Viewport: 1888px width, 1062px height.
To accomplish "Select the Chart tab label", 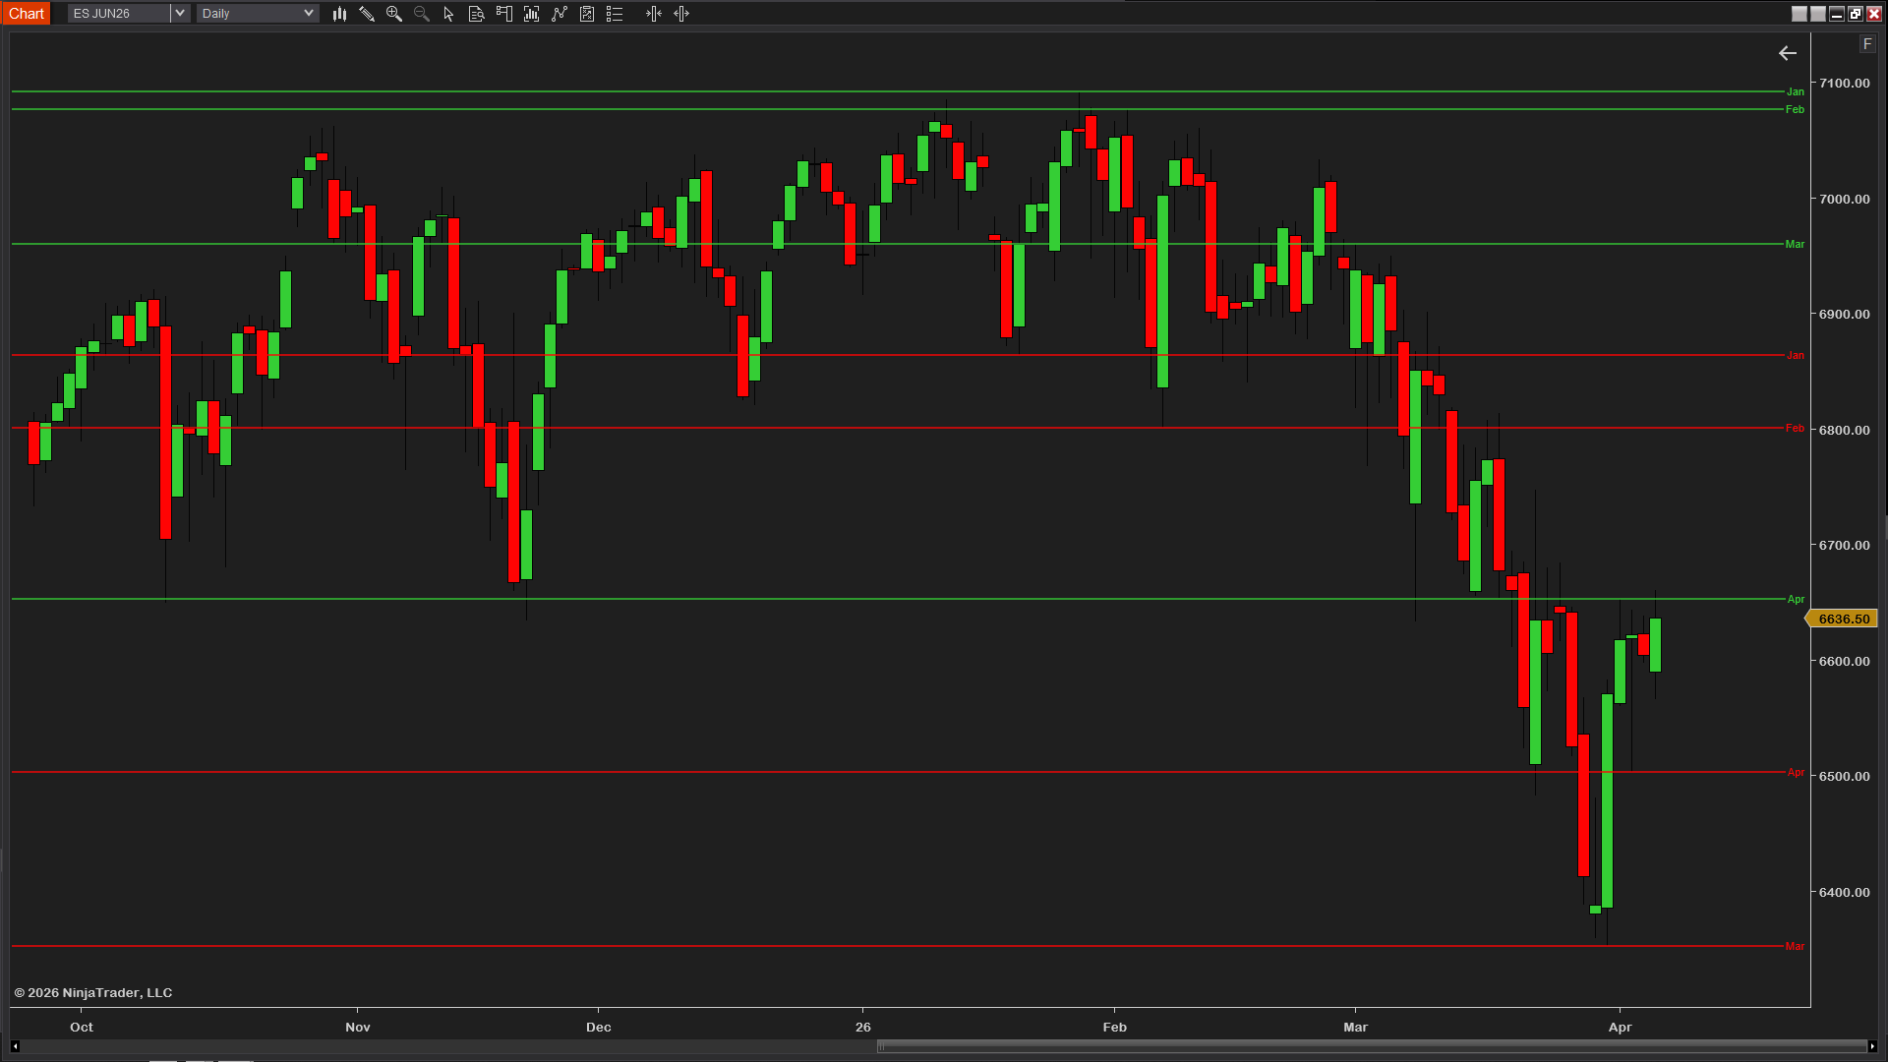I will point(27,13).
